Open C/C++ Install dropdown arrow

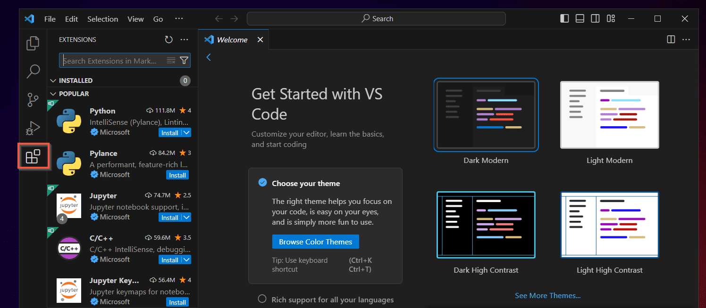[x=186, y=260]
